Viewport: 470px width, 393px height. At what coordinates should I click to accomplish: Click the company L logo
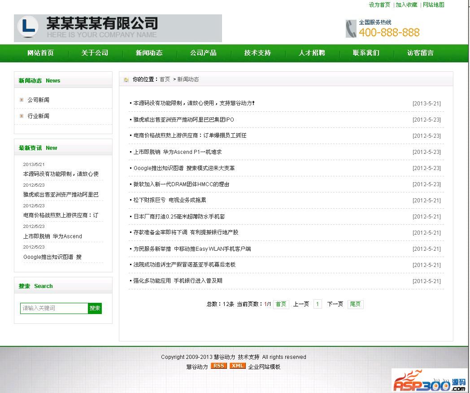coord(27,26)
